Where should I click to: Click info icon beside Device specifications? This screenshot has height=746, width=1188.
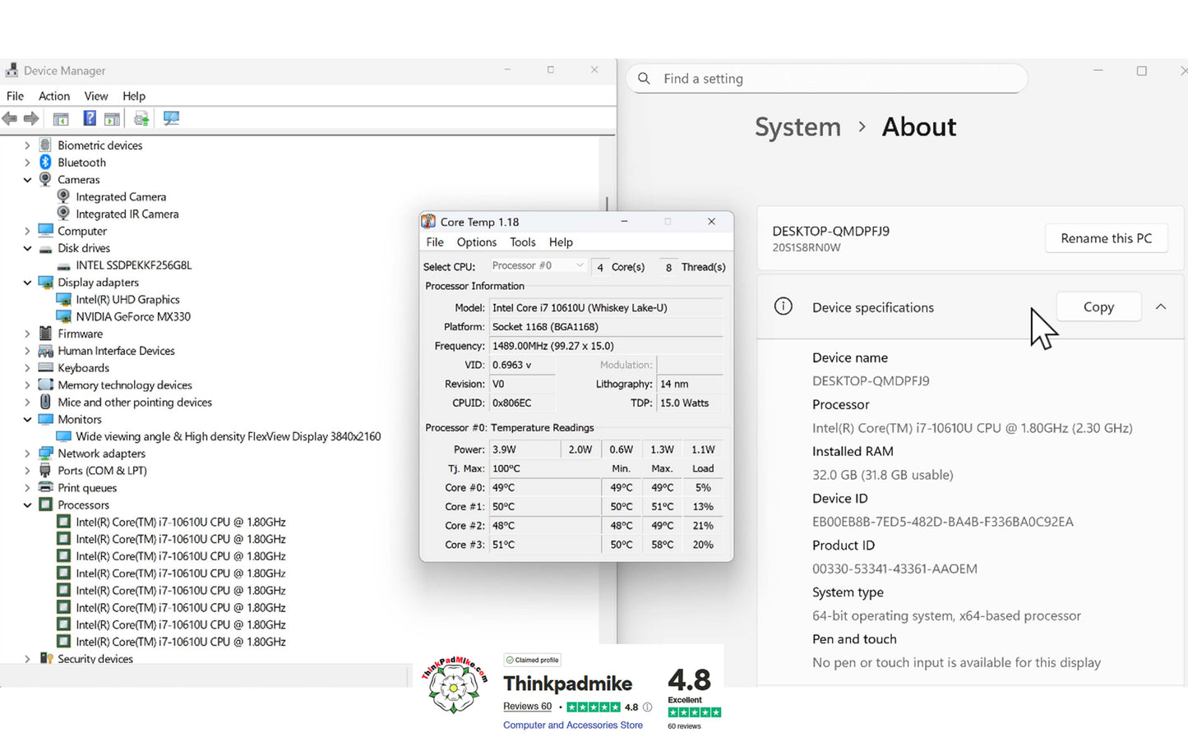[x=784, y=306]
